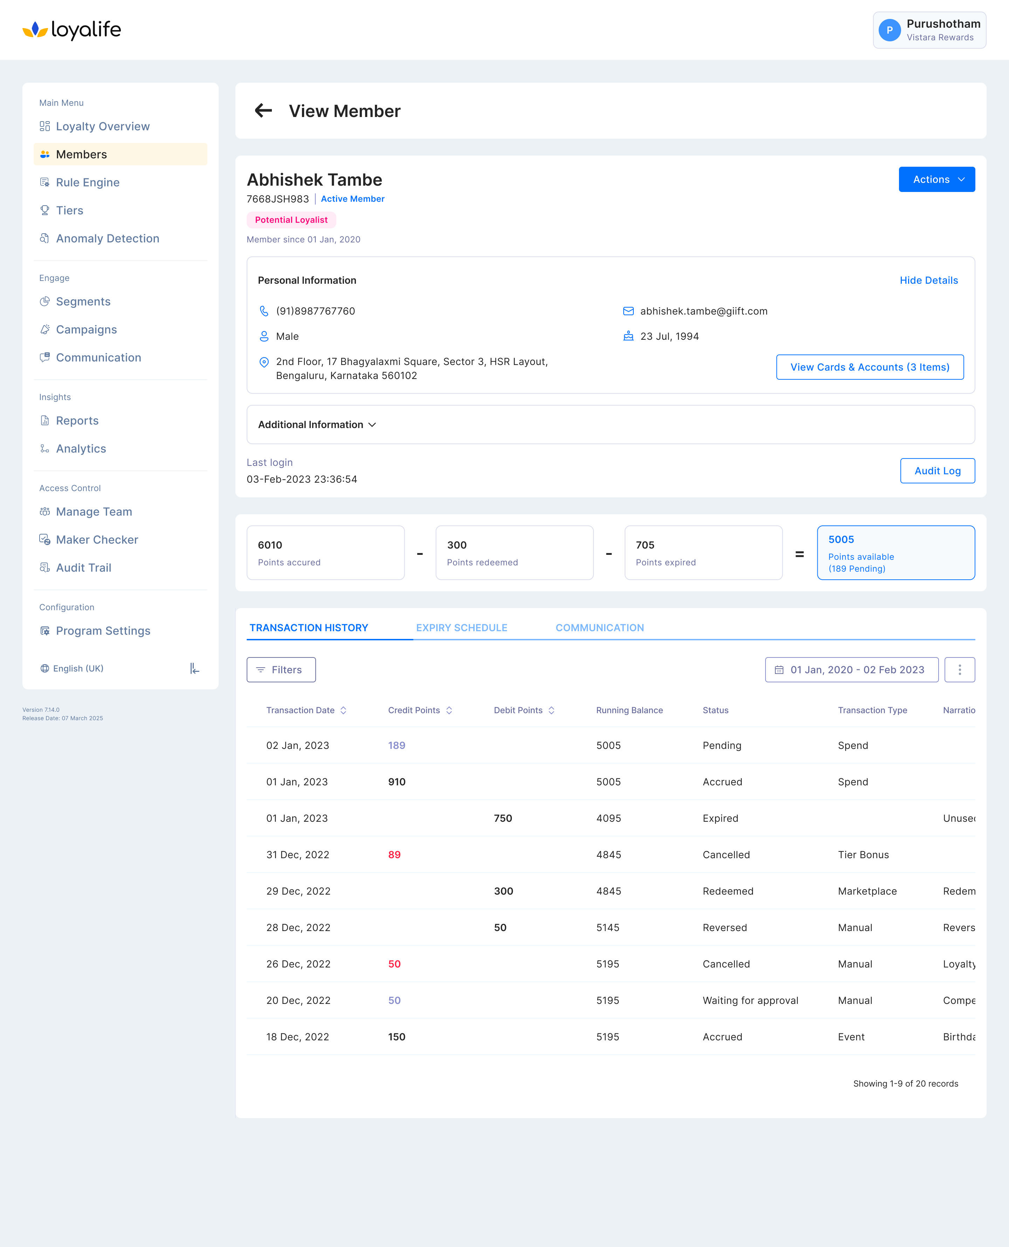Collapse the sidebar with the collapse icon
The width and height of the screenshot is (1009, 1247).
point(195,669)
